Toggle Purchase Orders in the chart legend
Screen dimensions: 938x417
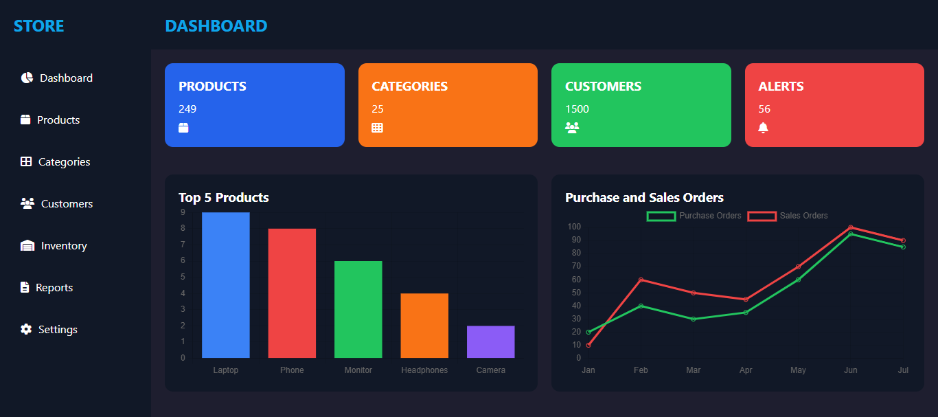tap(694, 216)
